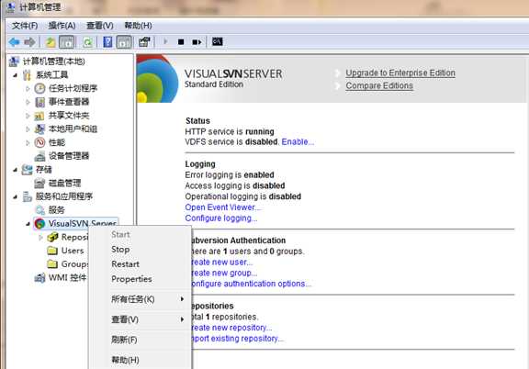Expand the 本地用户和组 node
529x369 pixels.
click(x=28, y=129)
